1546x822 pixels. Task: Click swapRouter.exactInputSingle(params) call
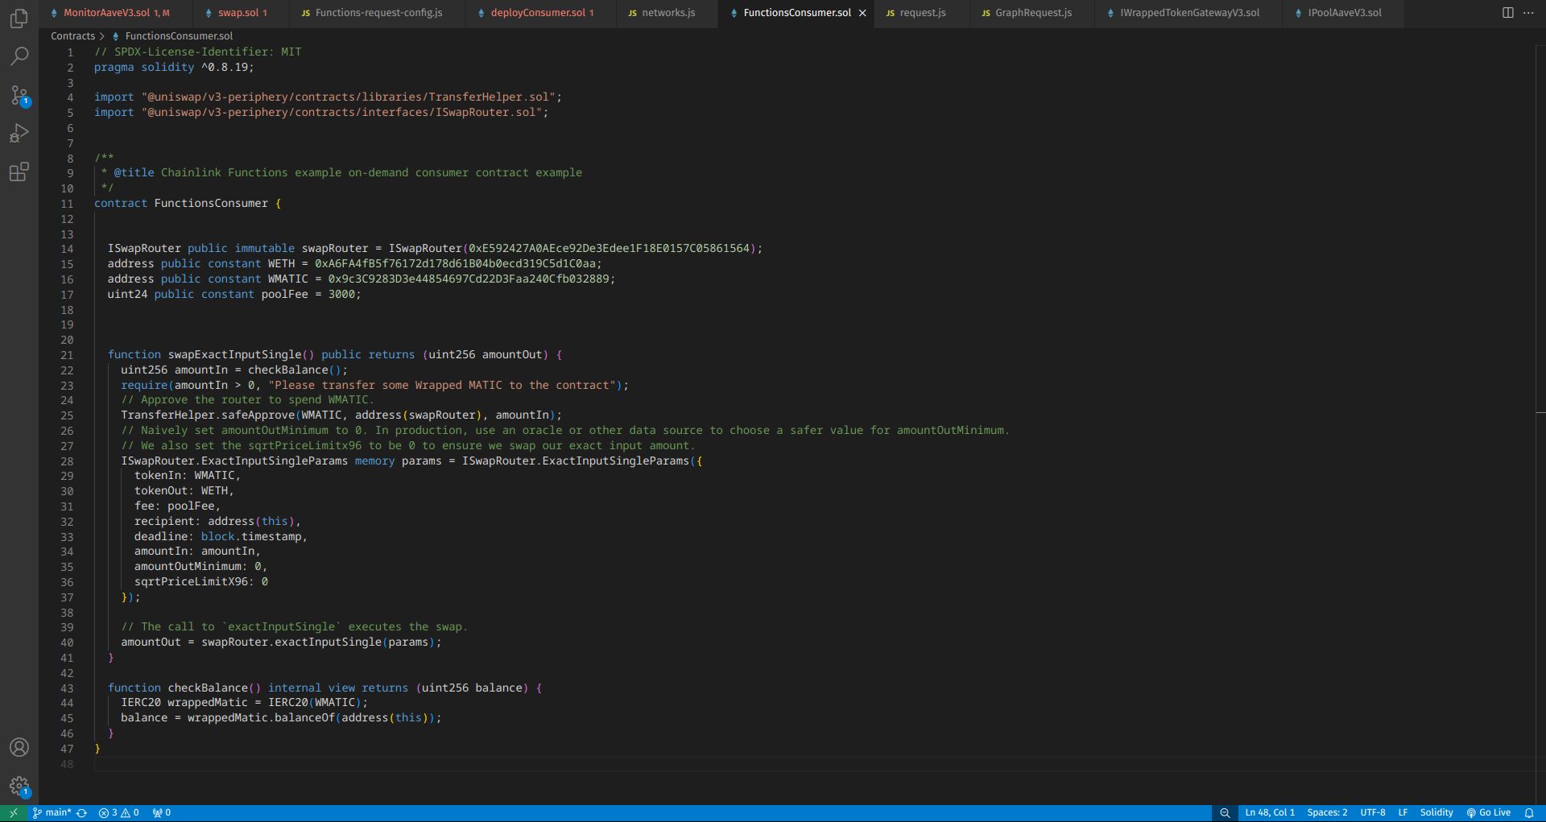[x=318, y=642]
